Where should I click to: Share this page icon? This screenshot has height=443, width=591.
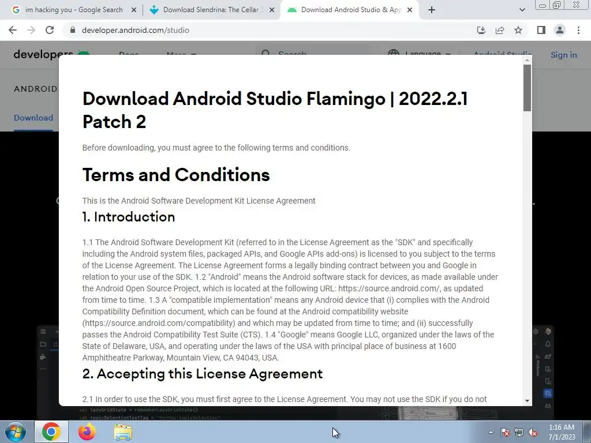[500, 30]
